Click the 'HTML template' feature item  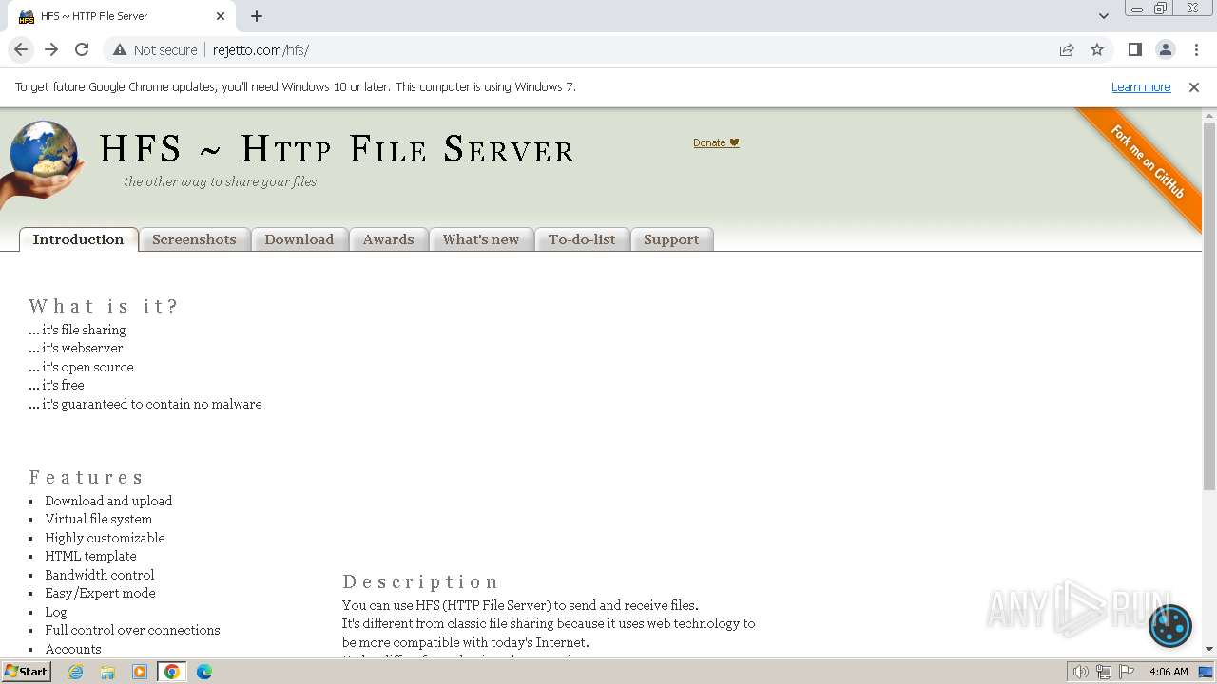pos(90,556)
